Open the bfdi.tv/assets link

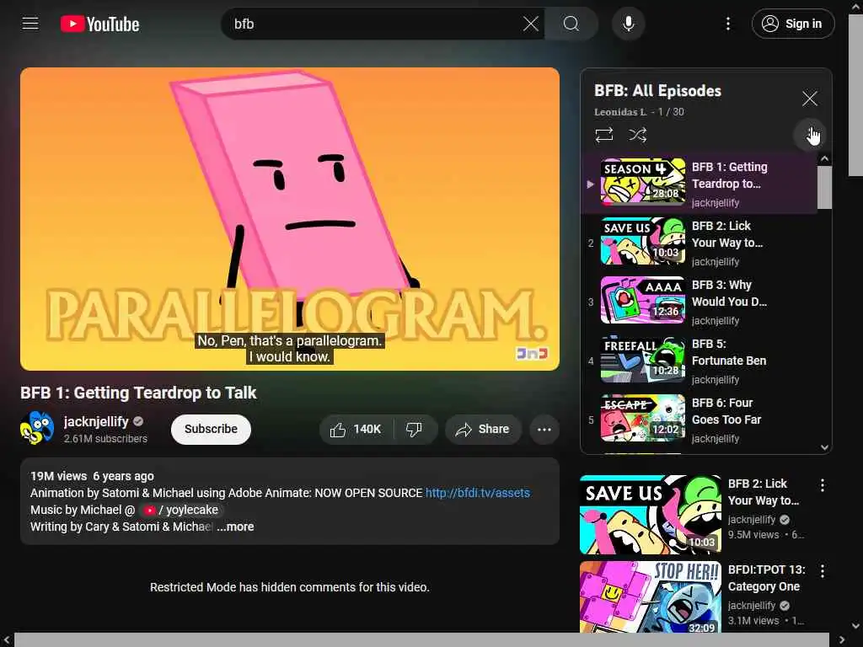(477, 493)
